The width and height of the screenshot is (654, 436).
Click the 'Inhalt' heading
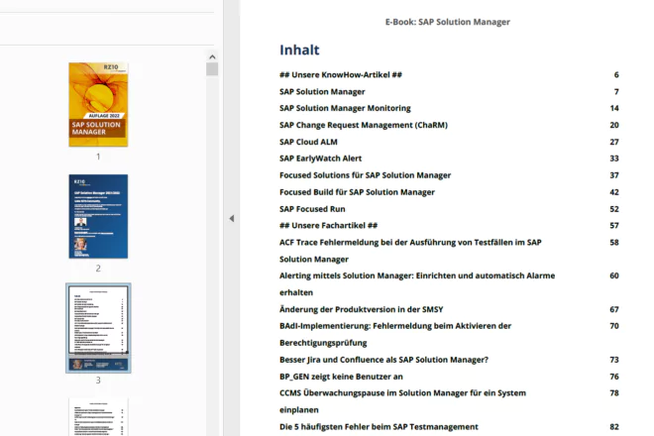point(299,51)
